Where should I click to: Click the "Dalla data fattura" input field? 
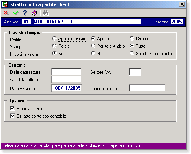click(67, 72)
